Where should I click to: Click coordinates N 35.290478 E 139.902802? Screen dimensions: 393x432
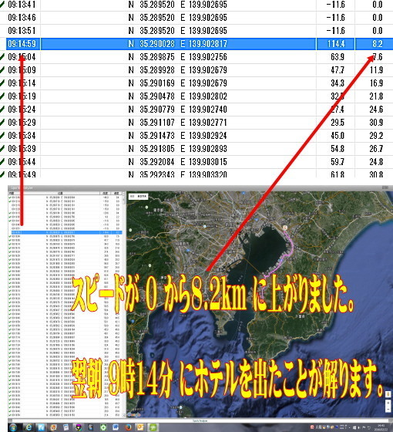coord(178,96)
